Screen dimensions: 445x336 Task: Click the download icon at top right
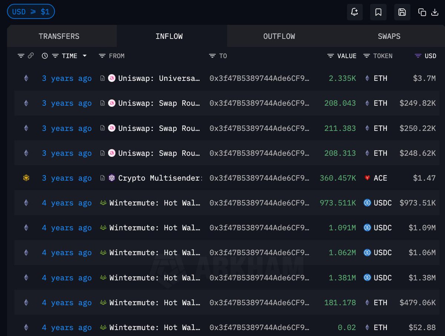click(435, 12)
